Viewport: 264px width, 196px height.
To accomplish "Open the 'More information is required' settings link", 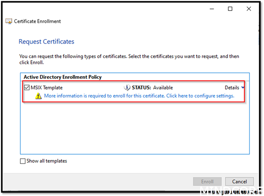I will (x=139, y=96).
